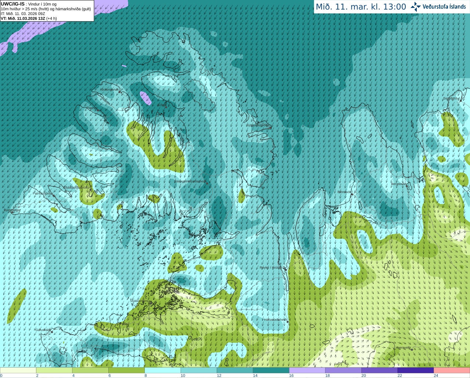Click the legend scale value 8
This screenshot has height=378, width=470.
click(146, 375)
